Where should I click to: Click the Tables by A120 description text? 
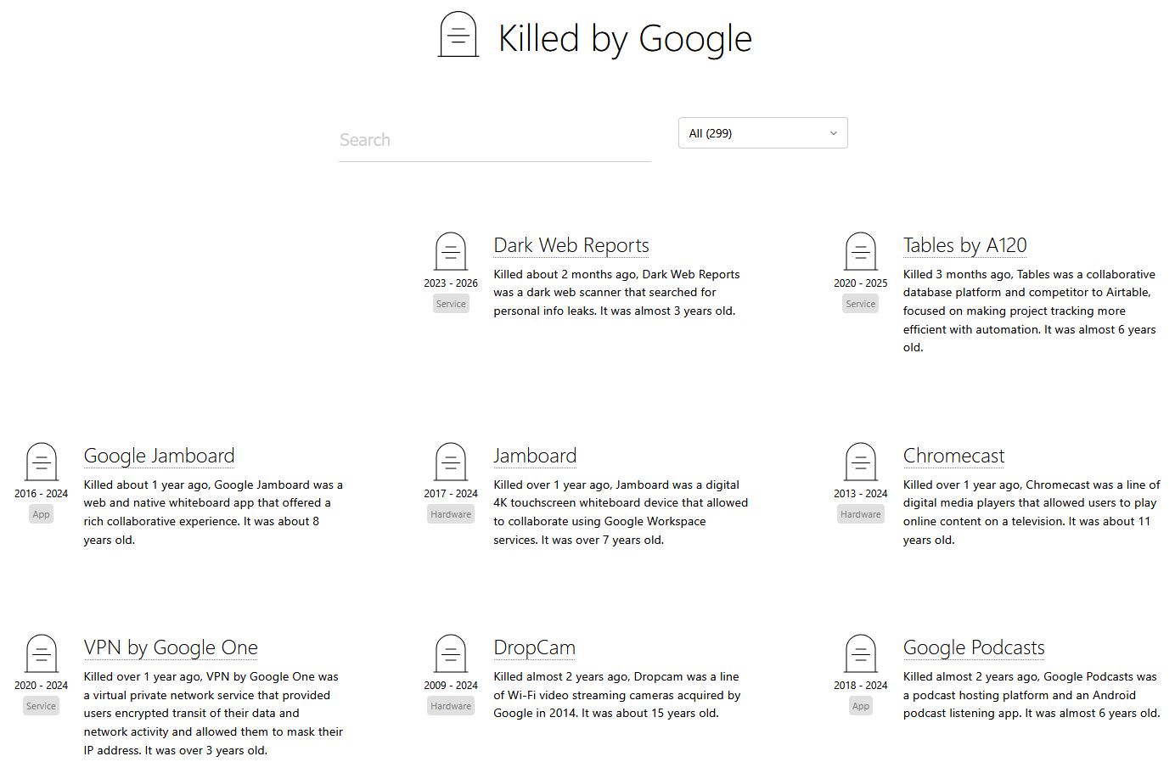(x=1030, y=311)
